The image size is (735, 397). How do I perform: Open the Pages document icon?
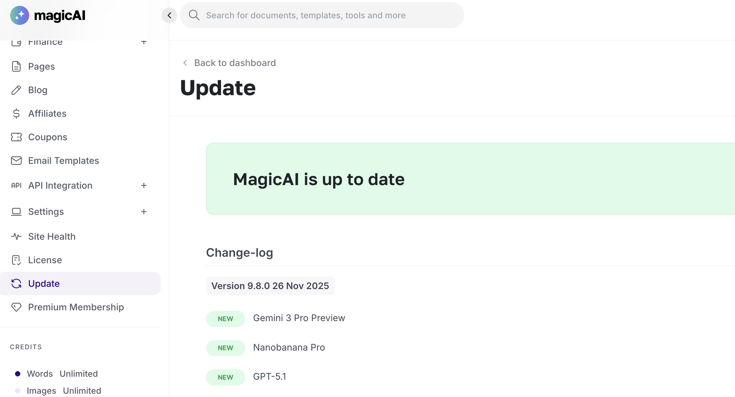pyautogui.click(x=16, y=66)
